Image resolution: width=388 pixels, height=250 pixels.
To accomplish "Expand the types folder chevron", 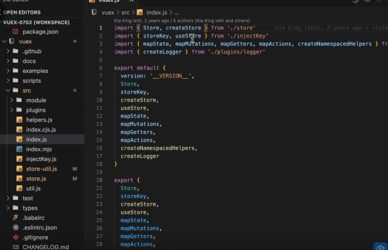I will click(x=8, y=208).
